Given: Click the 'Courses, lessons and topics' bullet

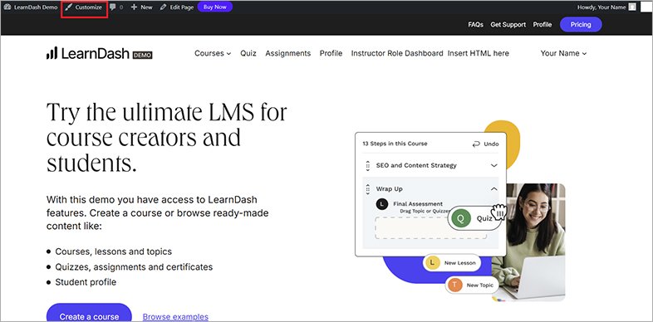Looking at the screenshot, I should point(113,251).
